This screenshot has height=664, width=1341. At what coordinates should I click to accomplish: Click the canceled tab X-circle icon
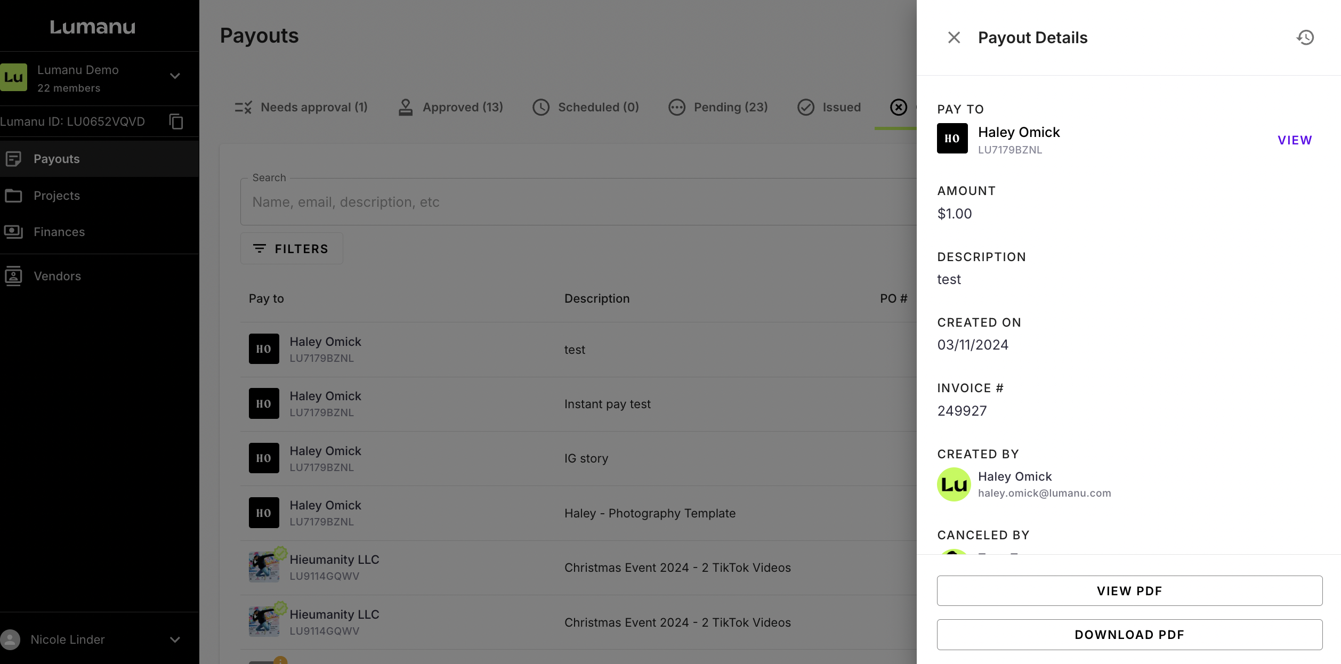point(899,107)
